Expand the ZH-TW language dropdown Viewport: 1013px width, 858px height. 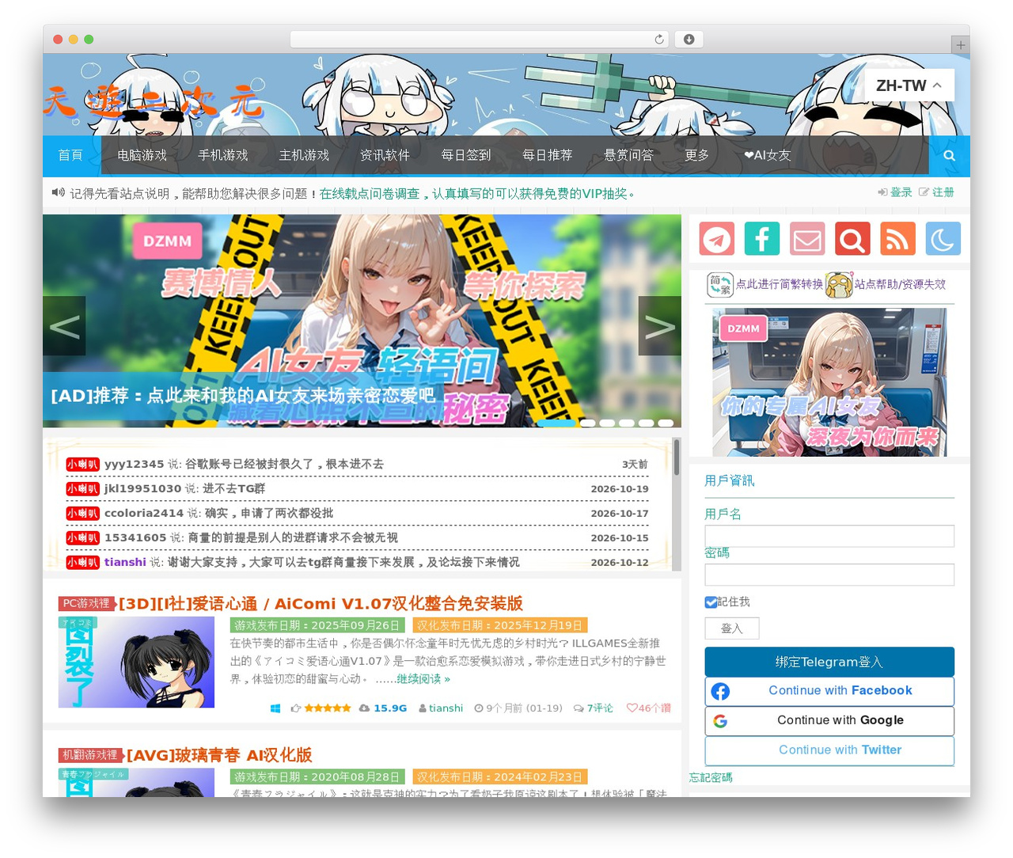tap(909, 85)
